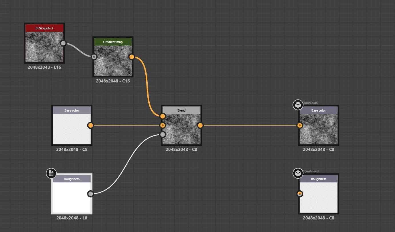Click the Blend node title bar
The image size is (395, 232).
(181, 110)
